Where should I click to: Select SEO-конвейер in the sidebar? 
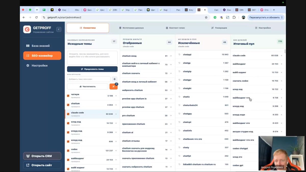click(x=42, y=55)
